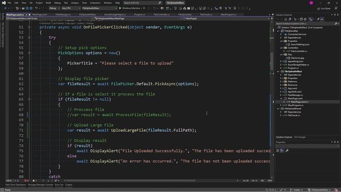This screenshot has height=192, width=341.
Task: Switch to the Git Changes tab
Action: tap(299, 137)
